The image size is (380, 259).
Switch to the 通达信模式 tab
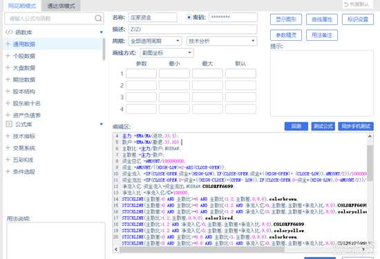pos(61,6)
